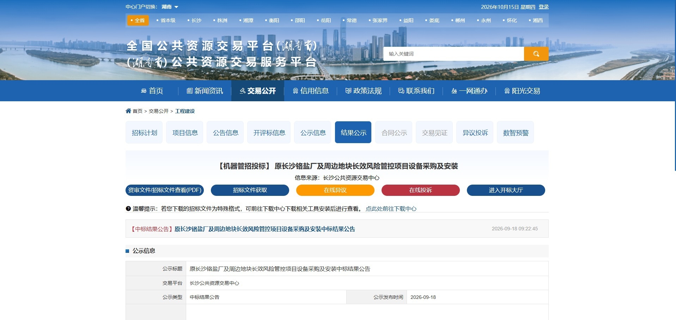Click the 首页 nav icon
The width and height of the screenshot is (676, 320).
[144, 91]
